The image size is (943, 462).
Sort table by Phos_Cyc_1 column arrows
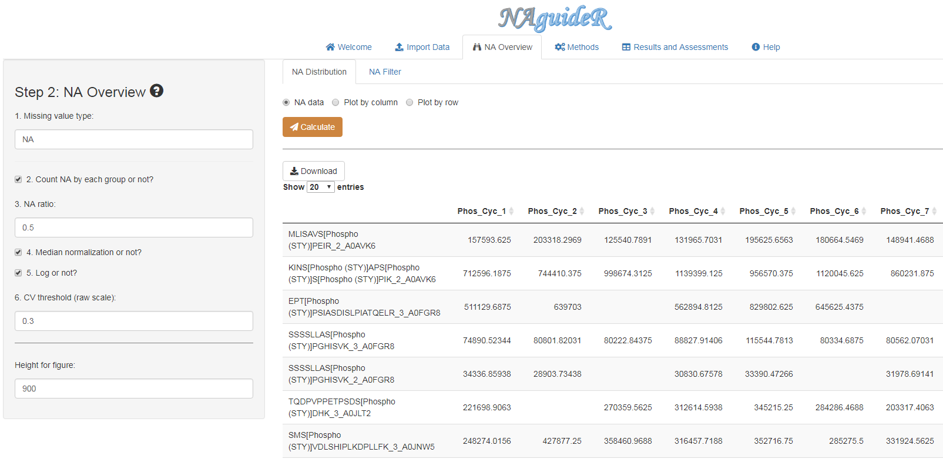(511, 211)
